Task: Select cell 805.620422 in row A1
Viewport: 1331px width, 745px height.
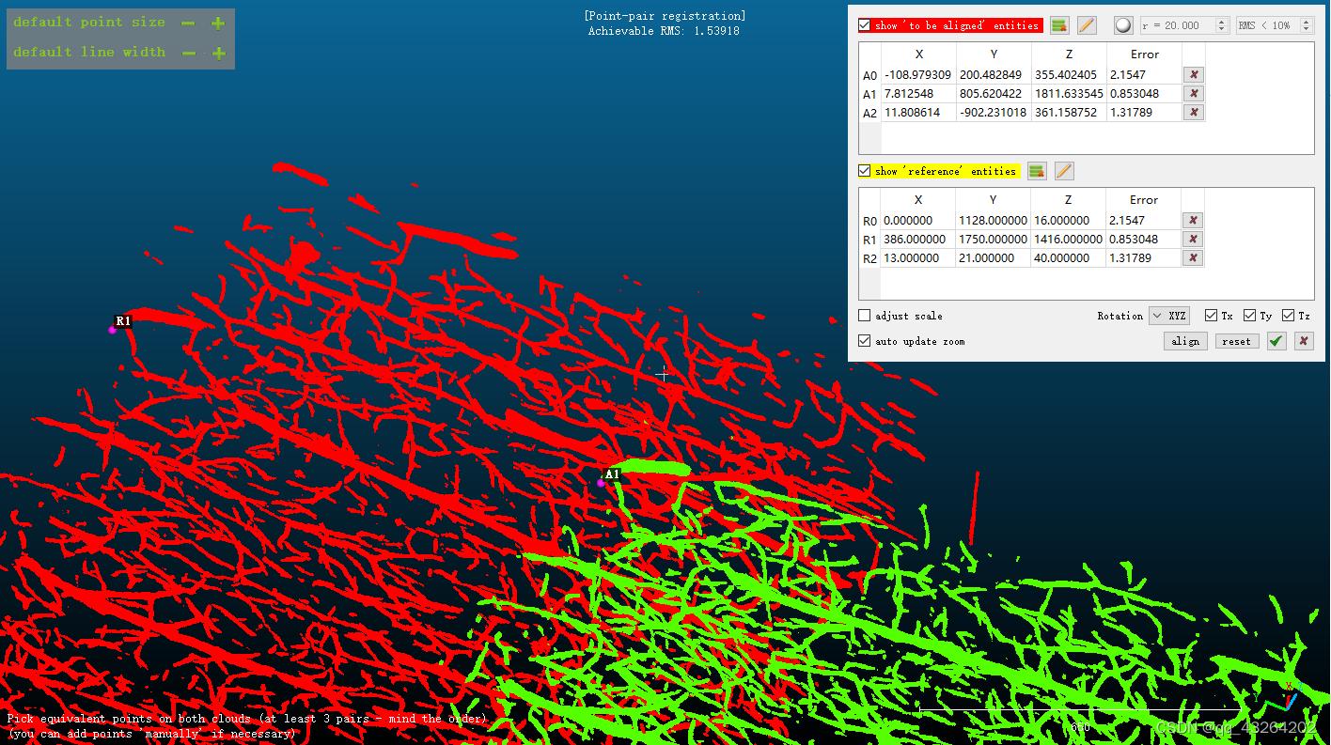Action: pos(994,93)
